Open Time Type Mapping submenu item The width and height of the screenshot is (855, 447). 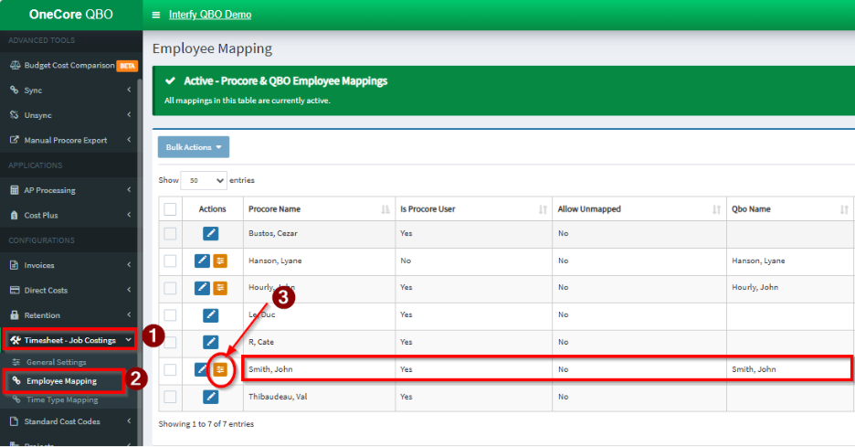(62, 400)
